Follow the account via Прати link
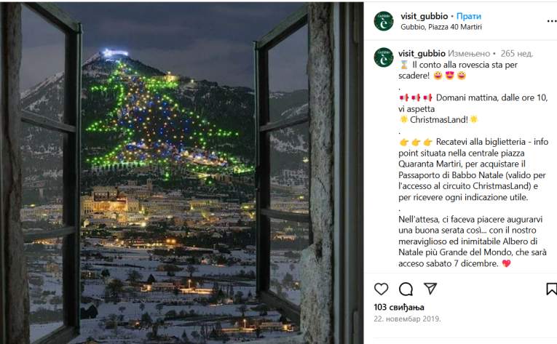The width and height of the screenshot is (557, 344). pos(469,16)
